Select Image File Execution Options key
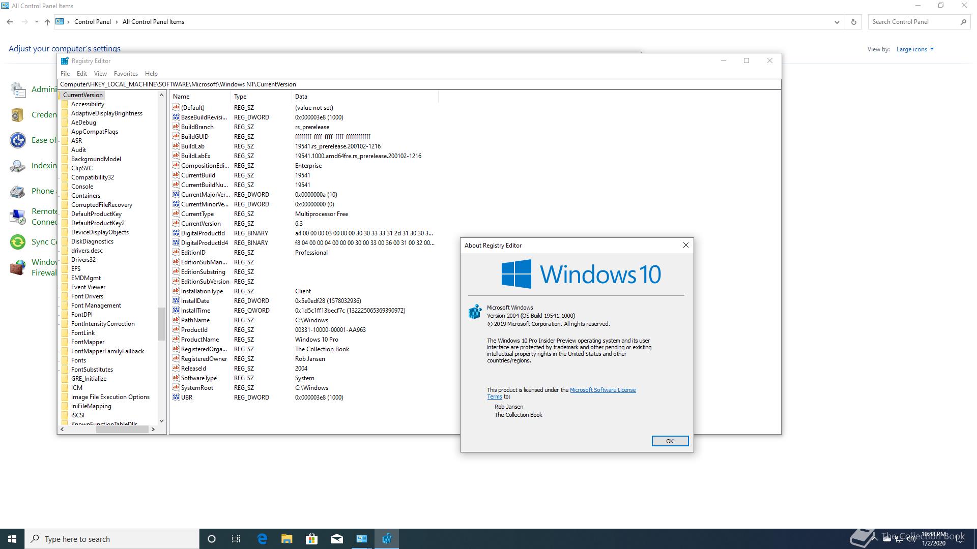977x549 pixels. coord(110,397)
